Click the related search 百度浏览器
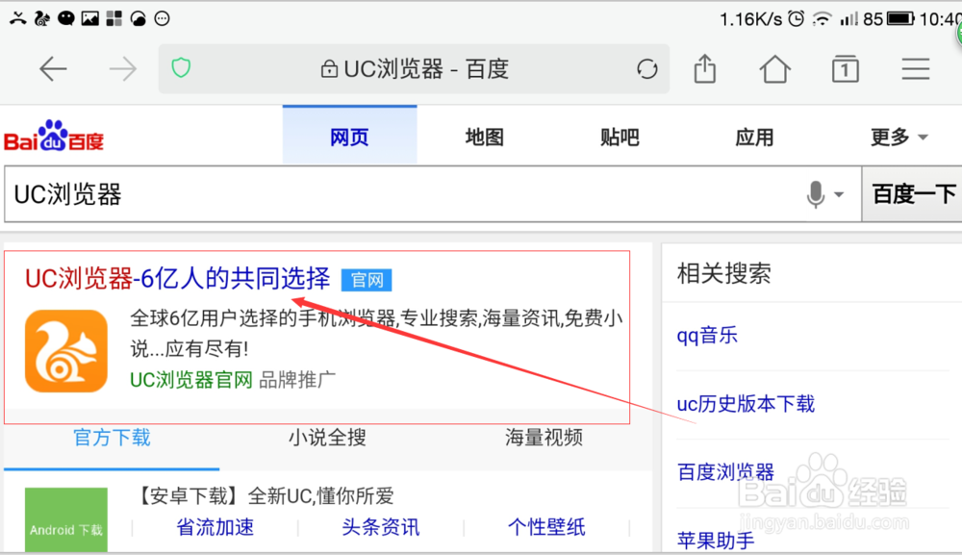Image resolution: width=962 pixels, height=555 pixels. click(725, 472)
